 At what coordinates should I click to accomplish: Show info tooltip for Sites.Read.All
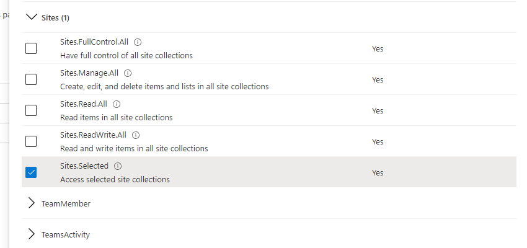(117, 104)
